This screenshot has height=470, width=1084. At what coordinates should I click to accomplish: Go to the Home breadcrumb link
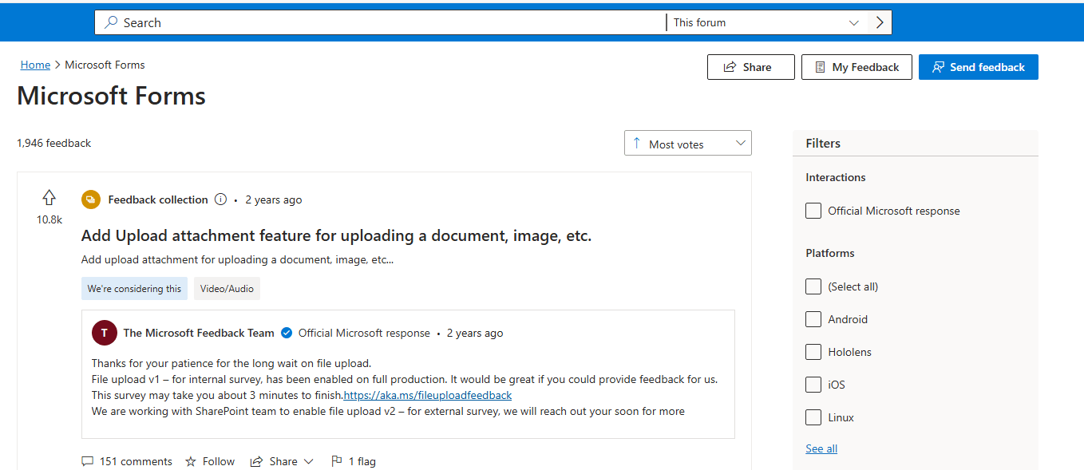point(35,65)
